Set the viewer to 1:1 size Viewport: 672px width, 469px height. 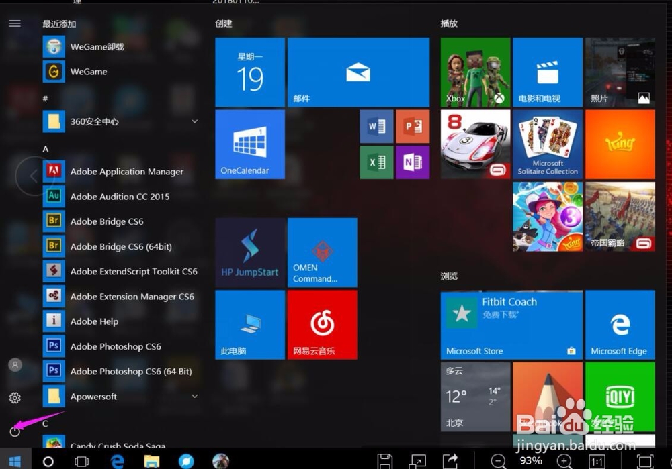[x=597, y=462]
